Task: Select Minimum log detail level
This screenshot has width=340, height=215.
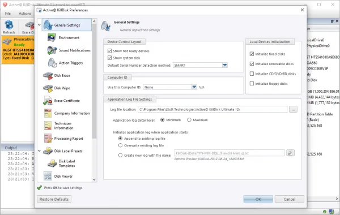Action: pyautogui.click(x=163, y=120)
